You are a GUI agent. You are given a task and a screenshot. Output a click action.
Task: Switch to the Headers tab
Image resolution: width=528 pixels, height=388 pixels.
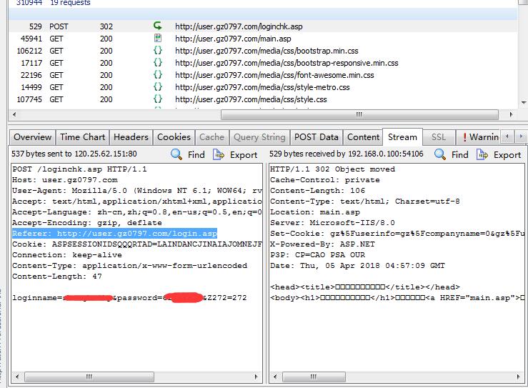click(131, 137)
